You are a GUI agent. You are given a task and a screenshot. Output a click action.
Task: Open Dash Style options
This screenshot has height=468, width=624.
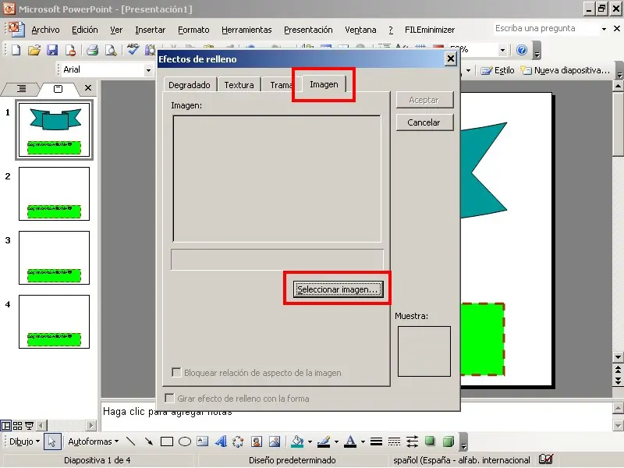click(394, 441)
